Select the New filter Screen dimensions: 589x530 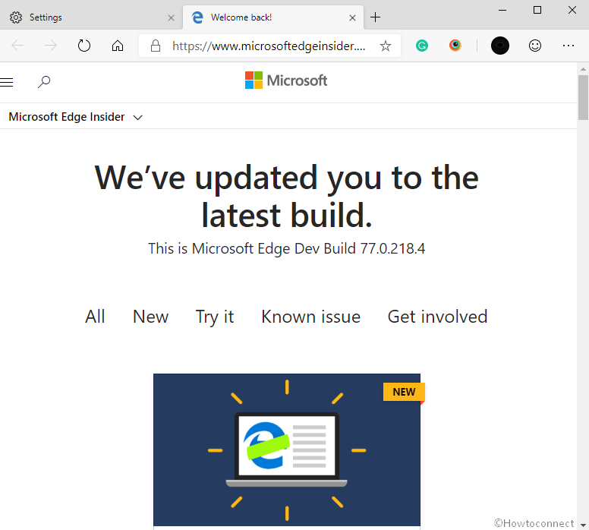click(150, 317)
